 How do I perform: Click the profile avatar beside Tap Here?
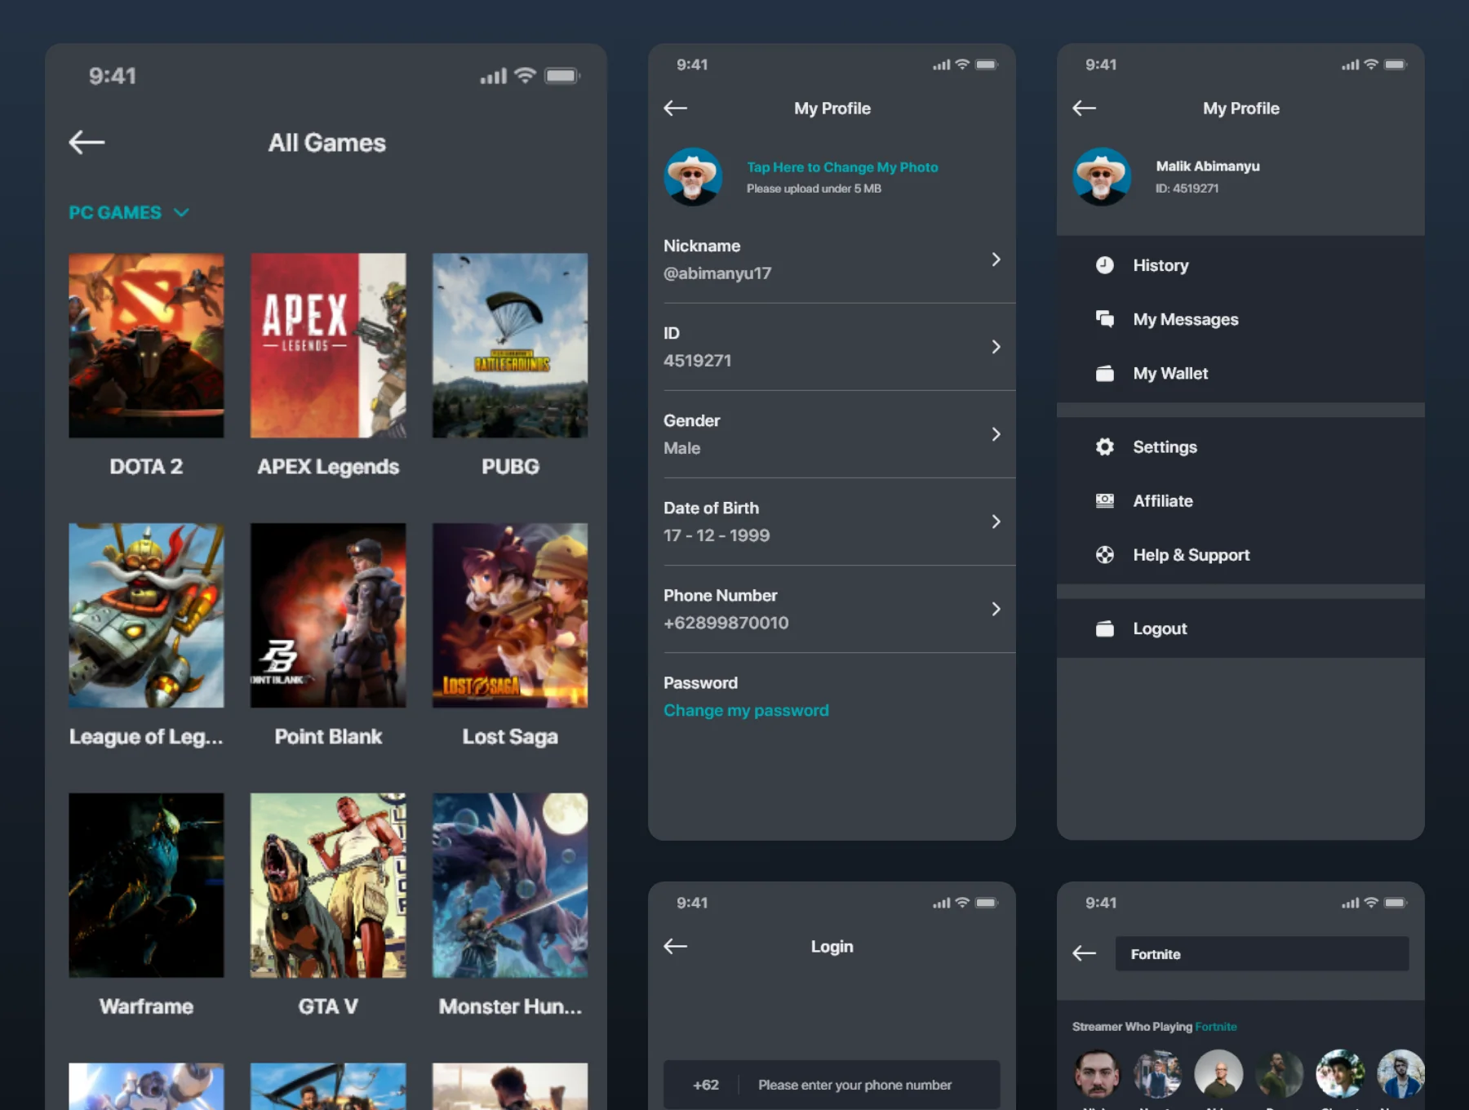[x=693, y=176]
